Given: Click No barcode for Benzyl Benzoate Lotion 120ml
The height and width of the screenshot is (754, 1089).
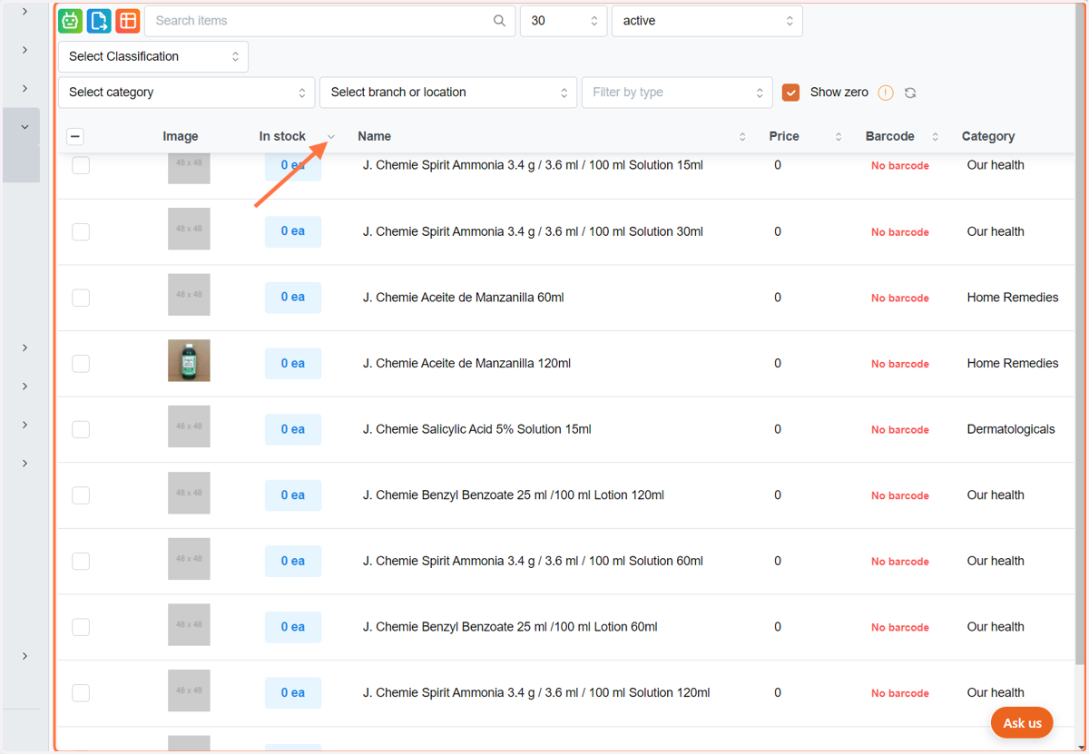Looking at the screenshot, I should point(900,496).
